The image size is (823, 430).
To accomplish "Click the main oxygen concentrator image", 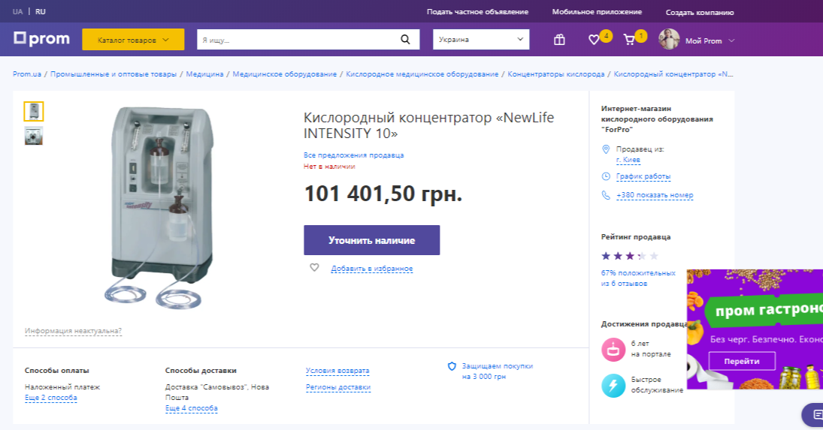I will coord(161,207).
